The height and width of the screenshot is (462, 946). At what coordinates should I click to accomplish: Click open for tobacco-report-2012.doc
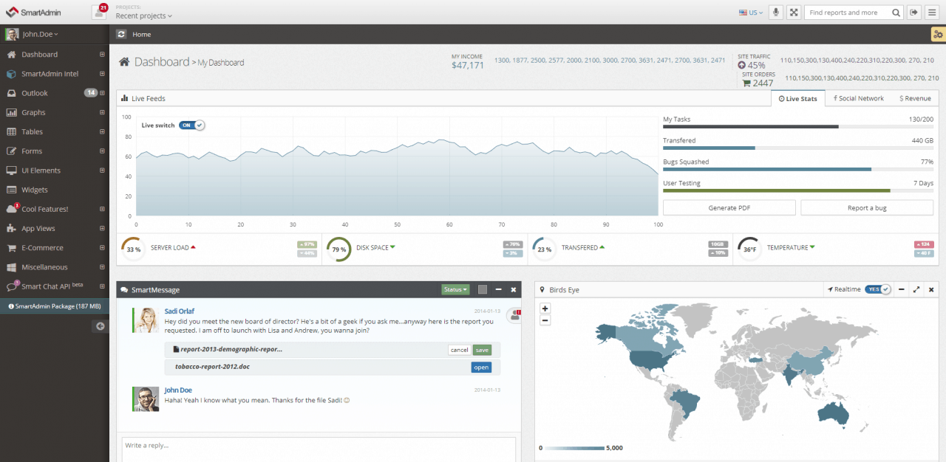click(481, 367)
